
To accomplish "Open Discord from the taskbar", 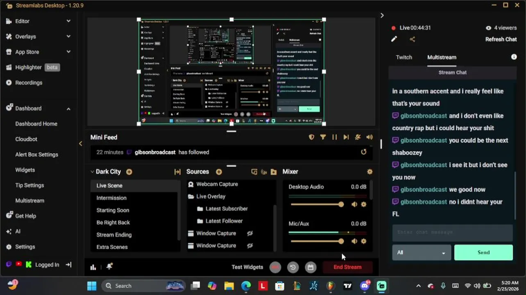I will [x=365, y=286].
